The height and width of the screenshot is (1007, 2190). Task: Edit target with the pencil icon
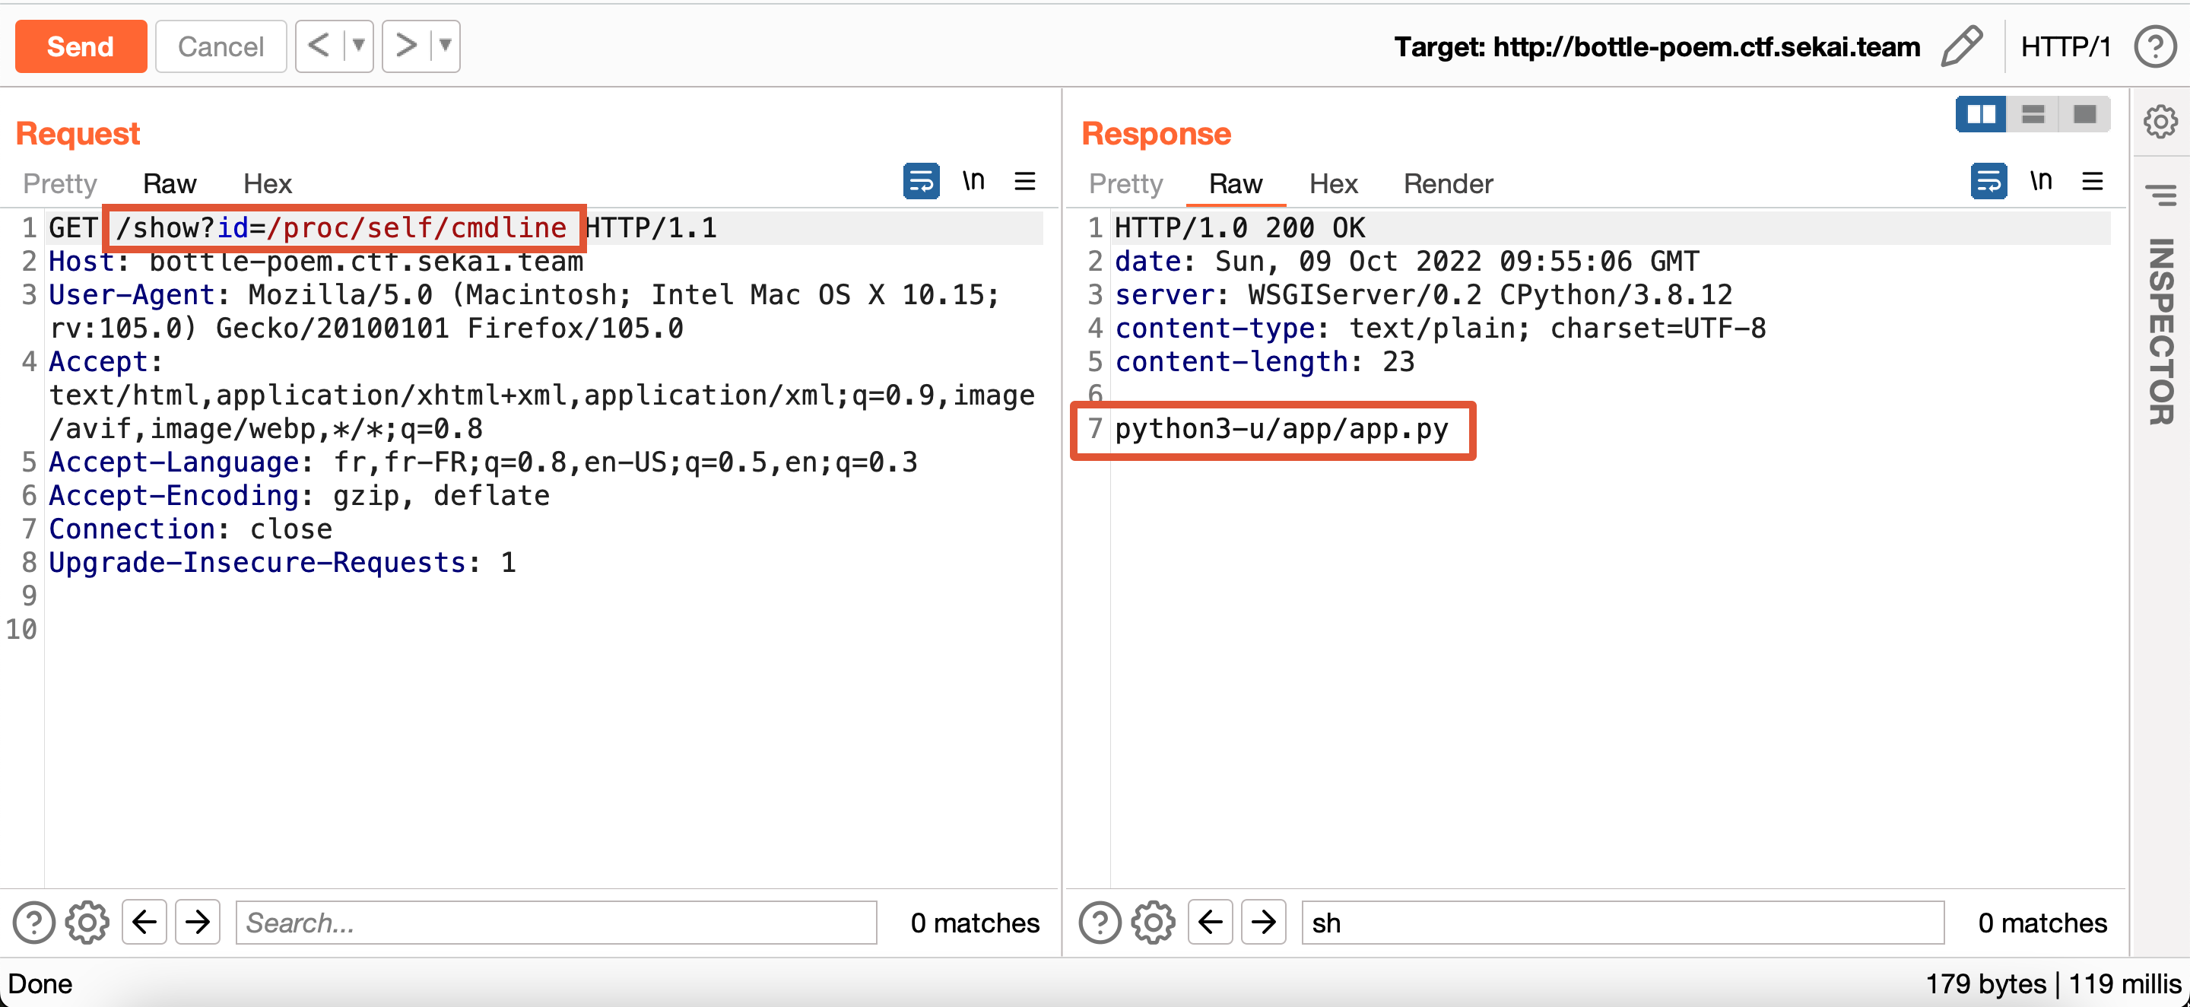1961,46
